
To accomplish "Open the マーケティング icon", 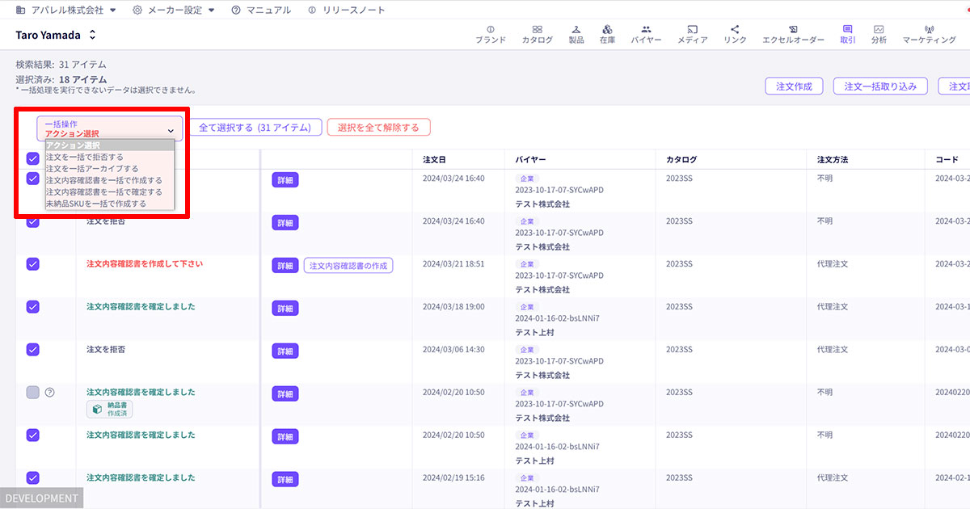I will [x=929, y=29].
